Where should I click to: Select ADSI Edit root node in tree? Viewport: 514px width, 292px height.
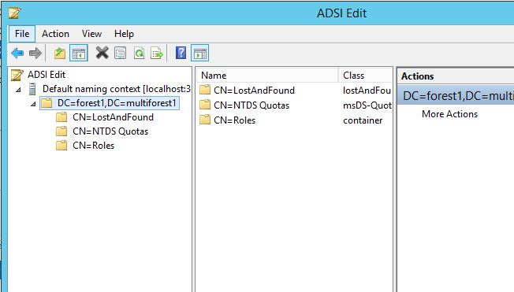point(47,75)
